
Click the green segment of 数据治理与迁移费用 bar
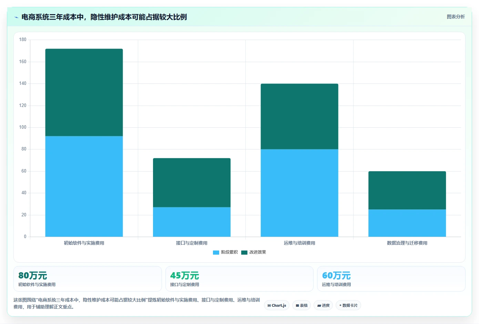click(407, 190)
